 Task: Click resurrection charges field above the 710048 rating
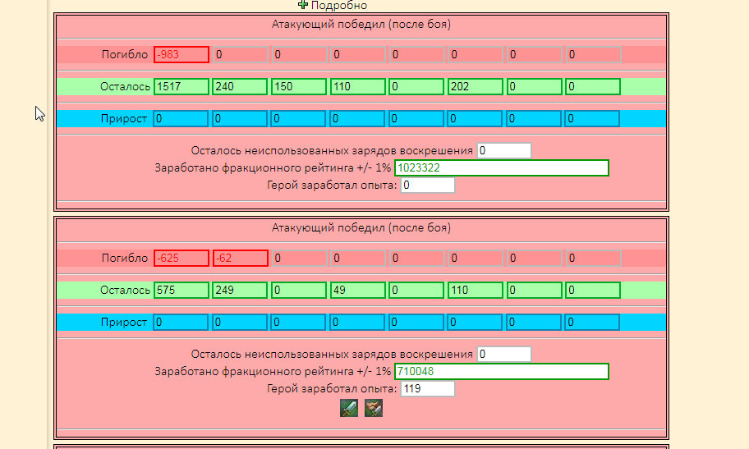[x=504, y=354]
